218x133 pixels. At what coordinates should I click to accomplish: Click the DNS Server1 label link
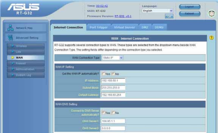[x=91, y=121]
